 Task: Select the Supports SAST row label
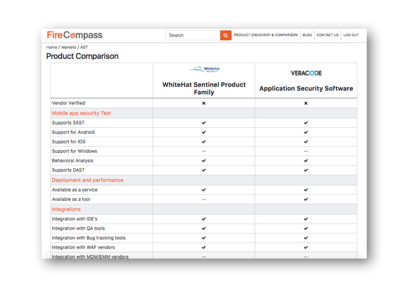[68, 123]
